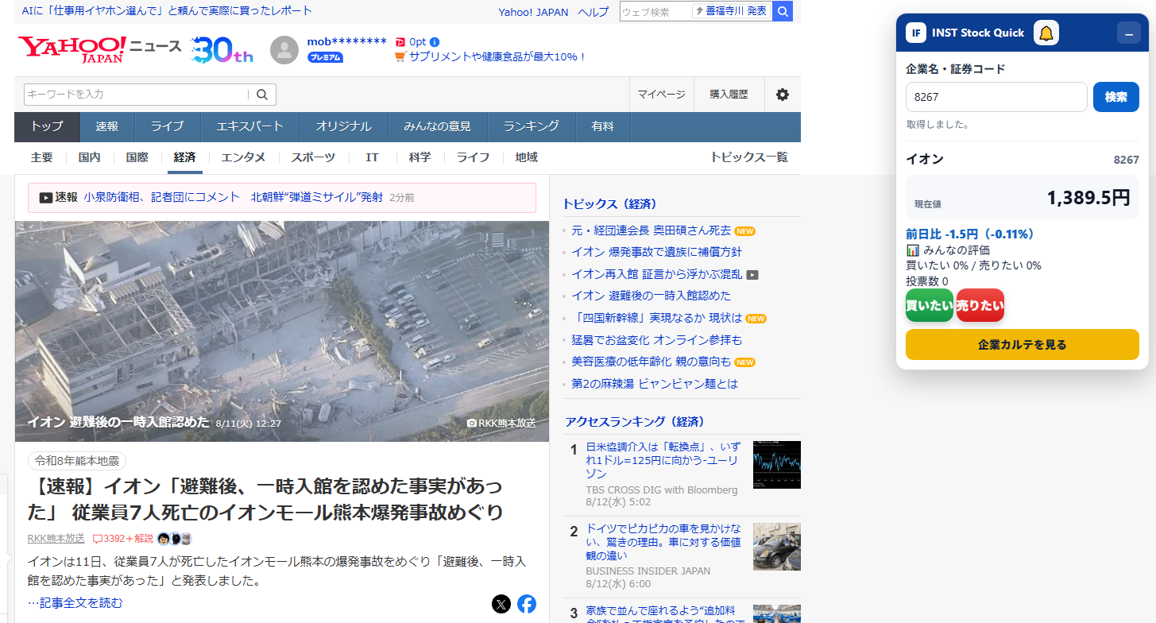Open マイページ
This screenshot has width=1156, height=623.
pos(661,95)
